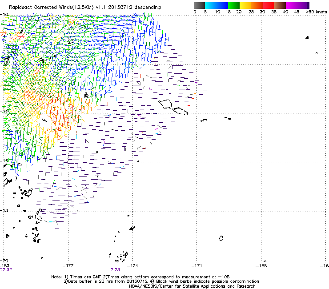329x289 pixels.
Task: Click the '>50 knots' legend label
Action: [316, 12]
